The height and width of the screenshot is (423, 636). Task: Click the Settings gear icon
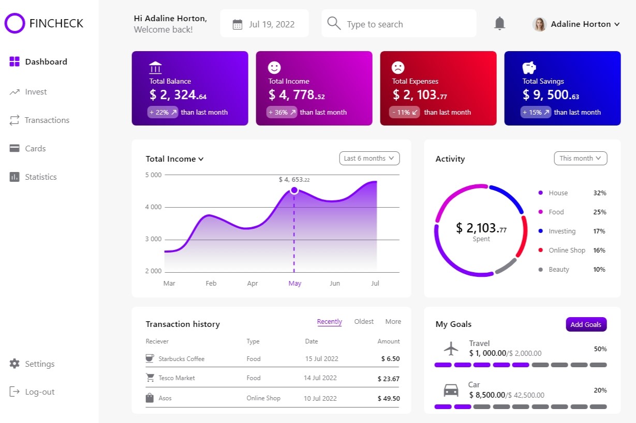14,364
